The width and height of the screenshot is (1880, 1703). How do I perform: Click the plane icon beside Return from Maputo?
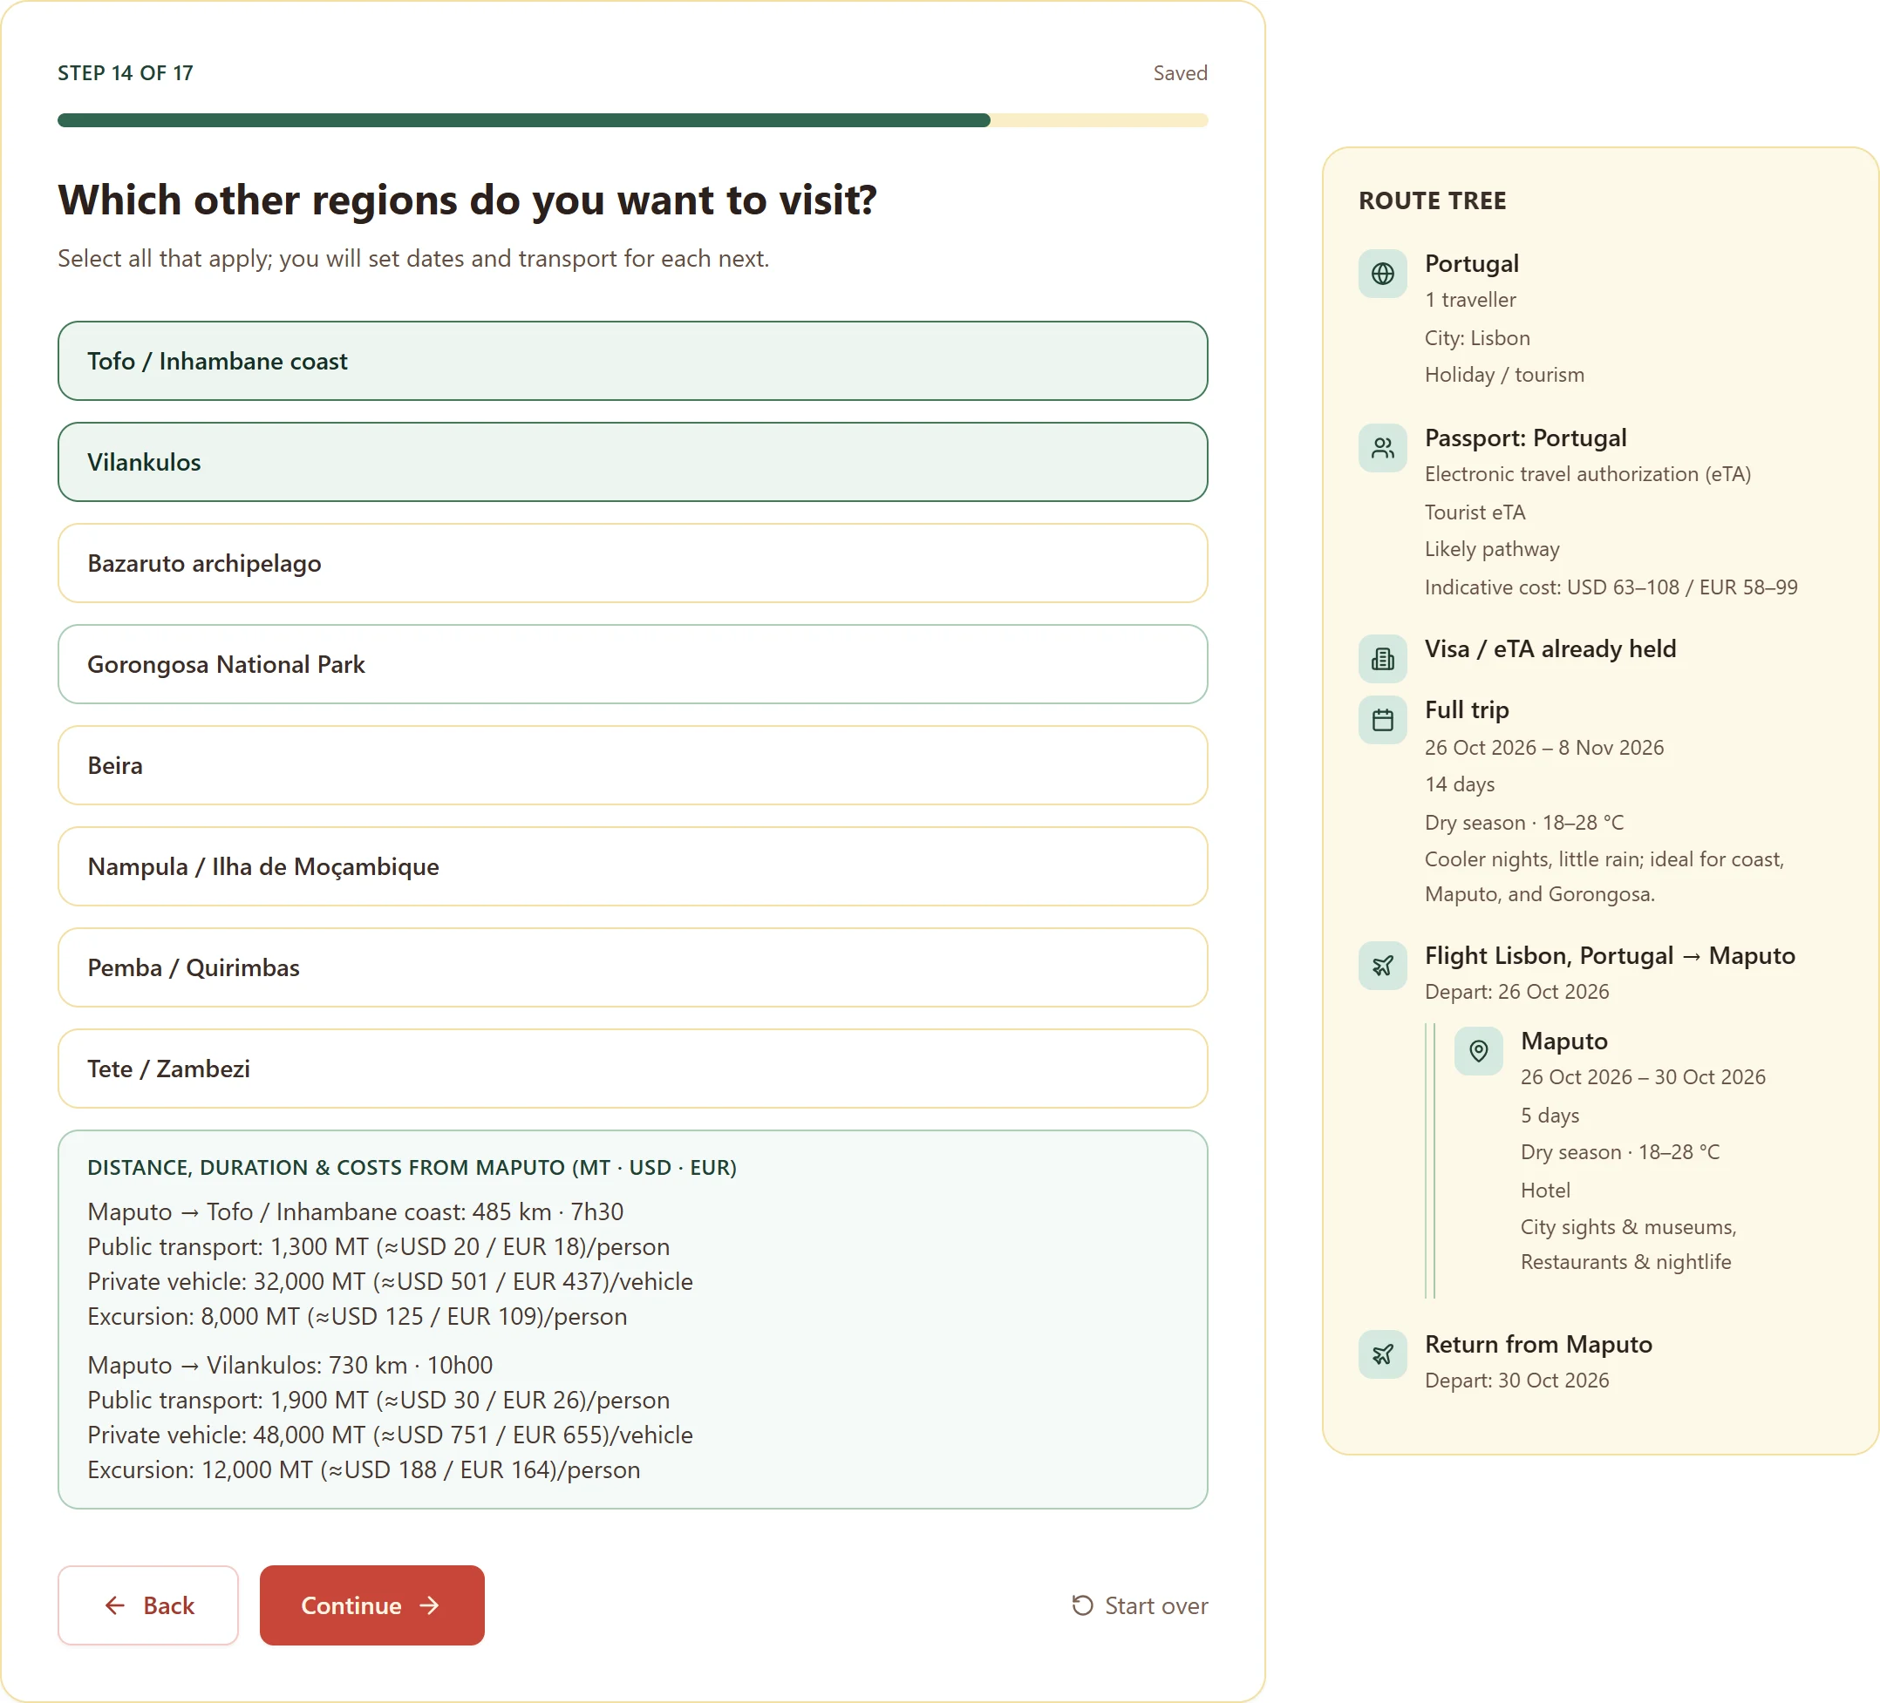(1382, 1354)
